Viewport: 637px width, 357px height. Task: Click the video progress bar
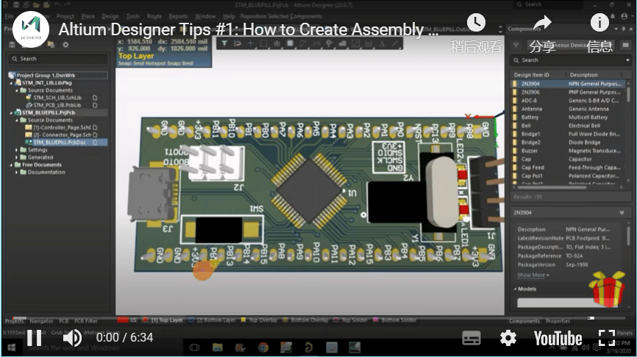click(318, 317)
